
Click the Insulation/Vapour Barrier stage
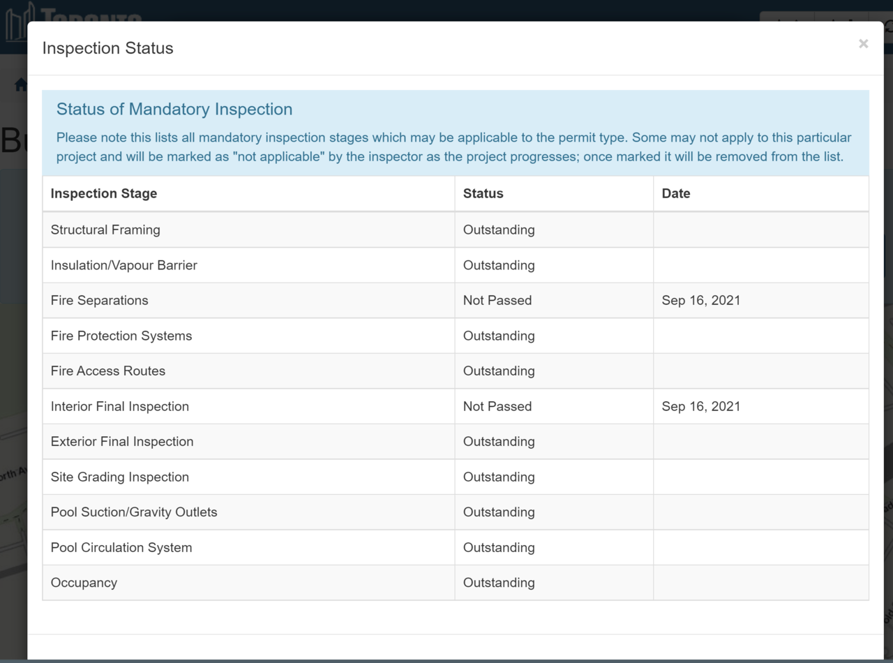click(x=124, y=265)
